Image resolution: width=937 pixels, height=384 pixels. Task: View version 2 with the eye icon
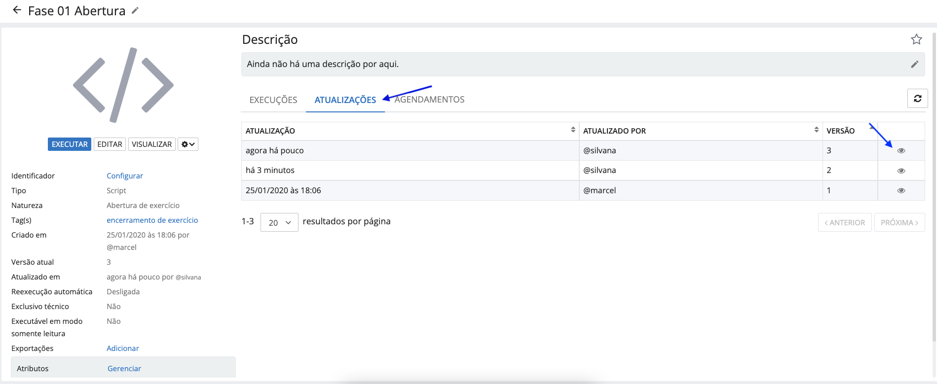coord(901,171)
